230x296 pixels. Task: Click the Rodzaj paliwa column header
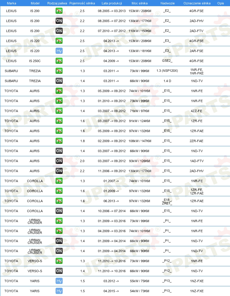point(57,3)
